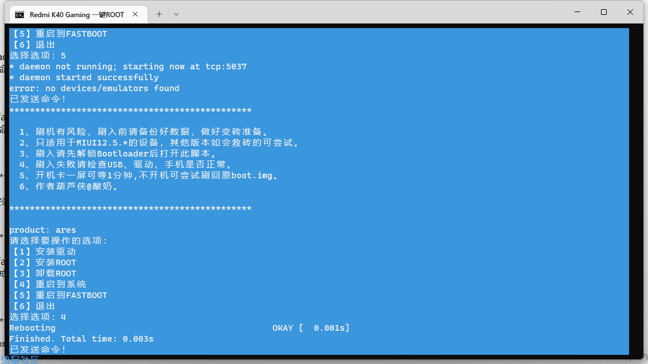Click warning line 2 mentioning MIUI12.5.*
Image resolution: width=648 pixels, height=364 pixels.
tap(160, 143)
